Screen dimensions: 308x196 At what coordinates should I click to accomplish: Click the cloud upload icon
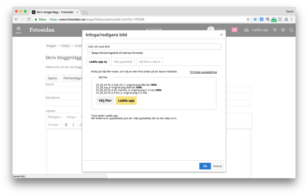[x=246, y=30]
